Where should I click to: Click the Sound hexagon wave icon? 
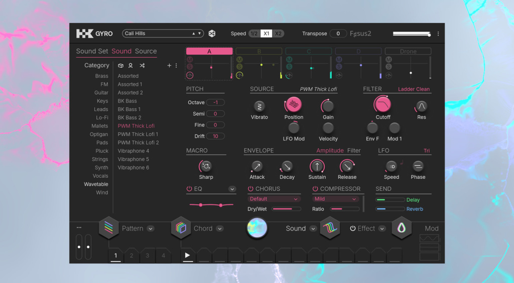coord(330,228)
